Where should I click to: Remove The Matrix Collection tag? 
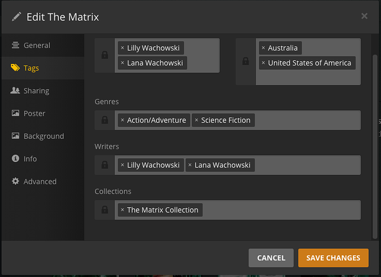(123, 210)
